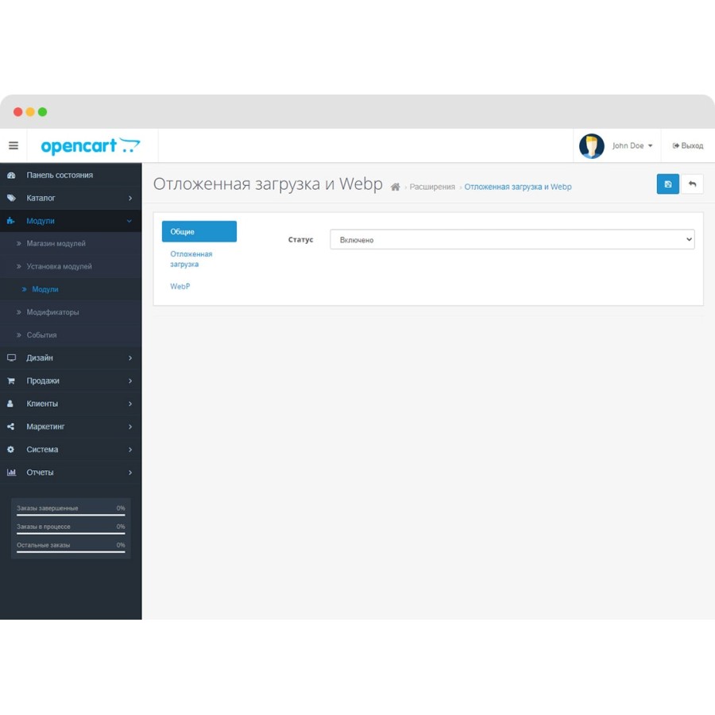Collapse the Модули menu chevron
715x715 pixels.
tap(129, 221)
